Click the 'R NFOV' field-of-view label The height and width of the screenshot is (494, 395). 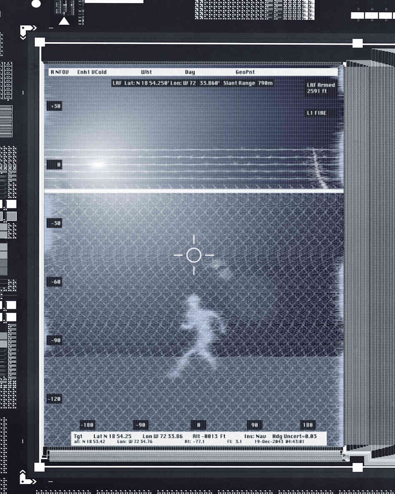tap(60, 72)
